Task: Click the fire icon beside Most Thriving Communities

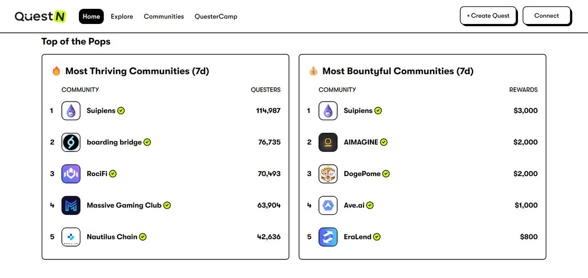Action: tap(56, 72)
